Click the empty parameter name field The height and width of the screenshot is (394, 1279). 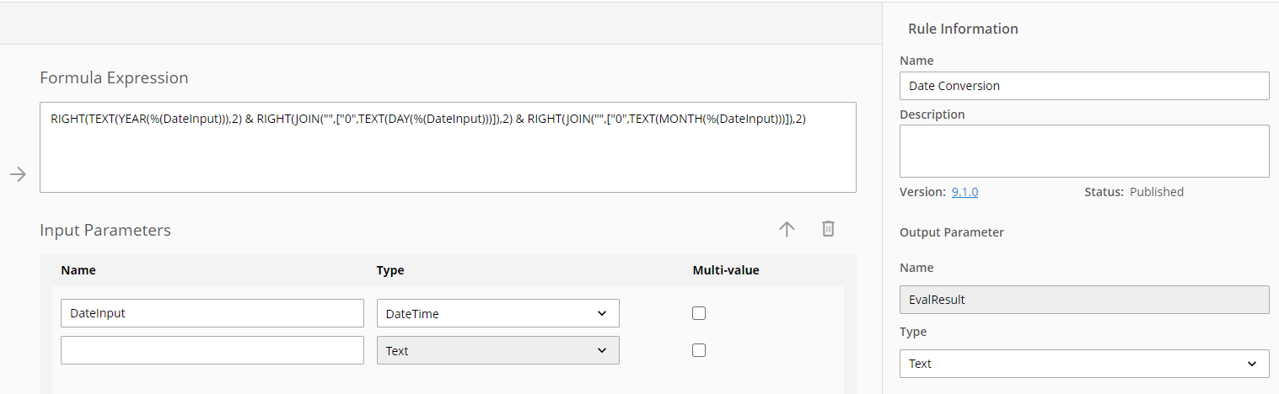tap(212, 350)
